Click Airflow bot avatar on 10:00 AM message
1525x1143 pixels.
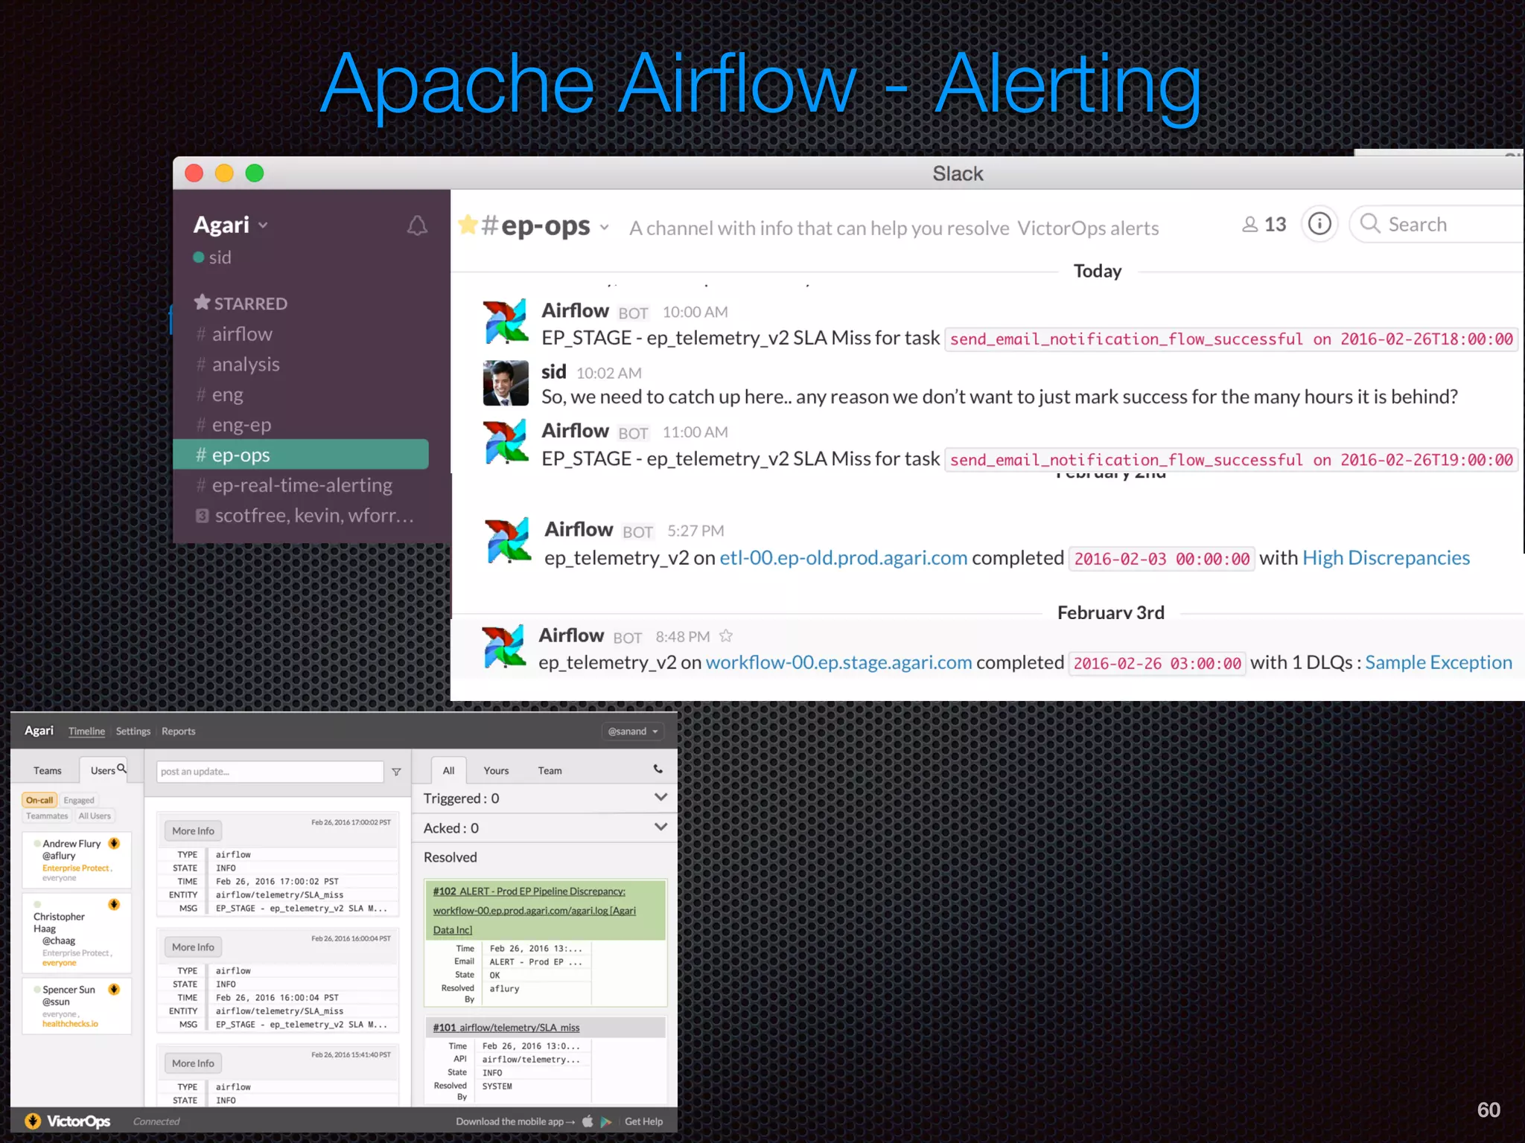click(x=506, y=321)
